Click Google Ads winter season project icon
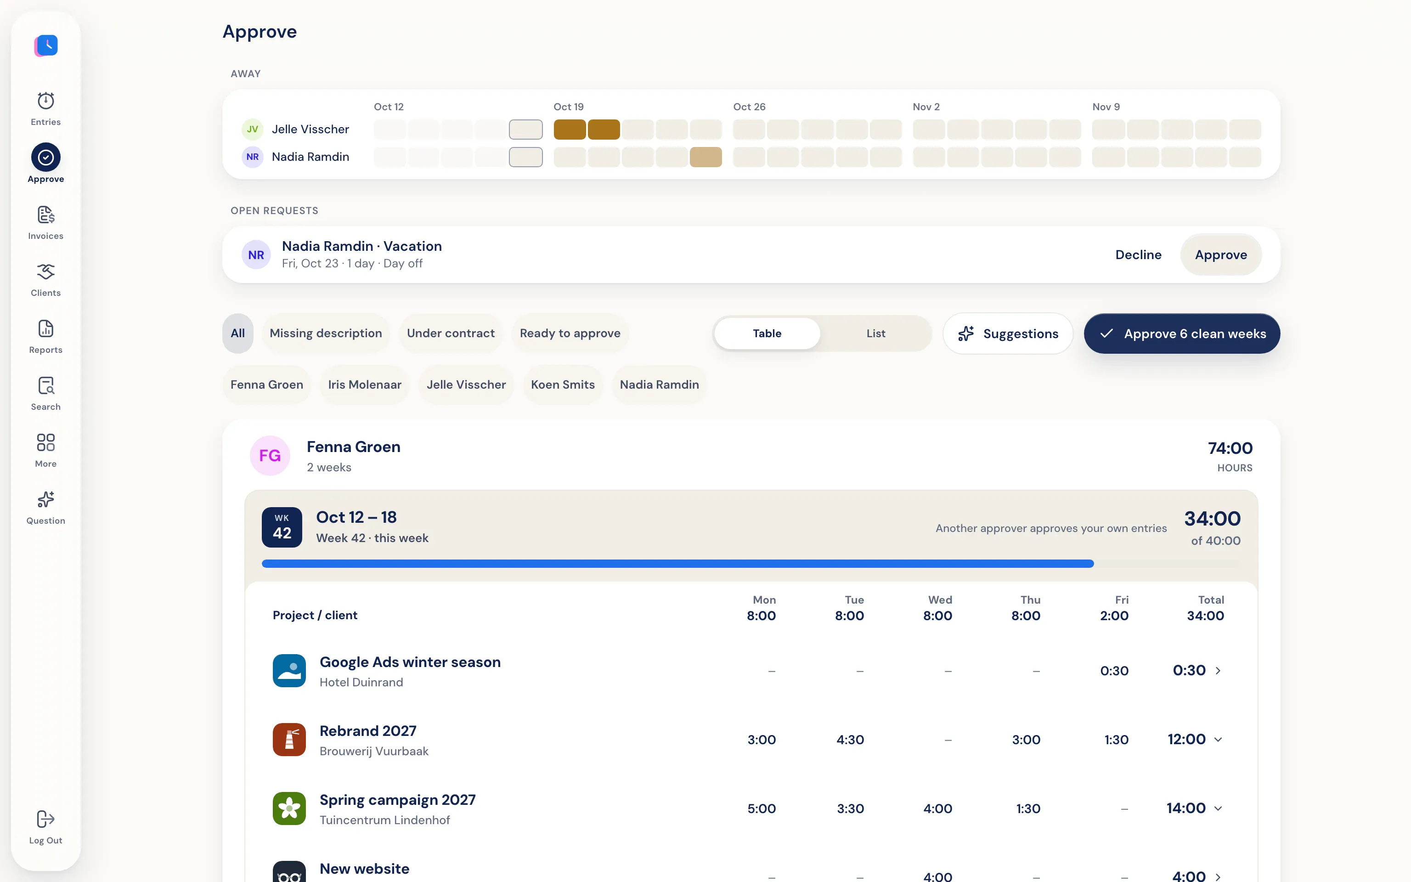 pyautogui.click(x=289, y=671)
